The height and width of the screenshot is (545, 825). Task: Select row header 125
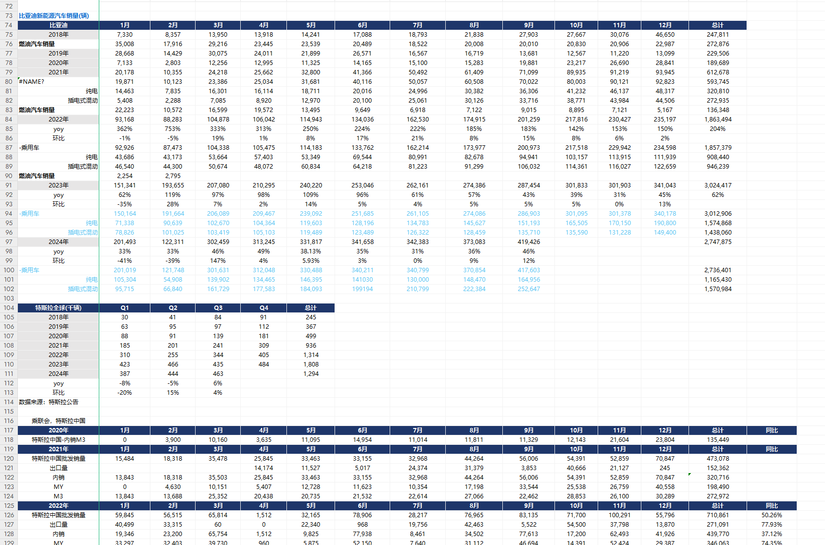pyautogui.click(x=9, y=506)
